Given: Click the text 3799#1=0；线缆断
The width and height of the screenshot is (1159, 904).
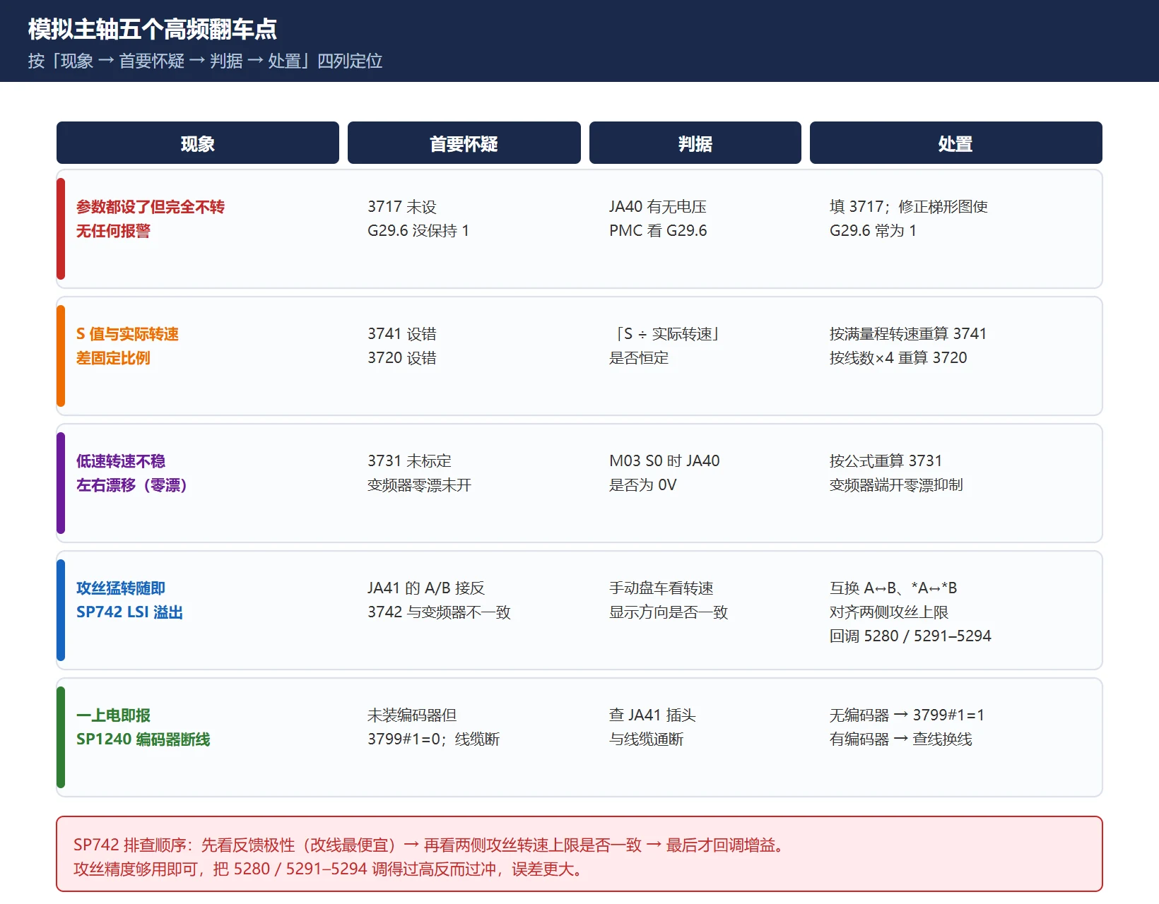Looking at the screenshot, I should pos(433,739).
